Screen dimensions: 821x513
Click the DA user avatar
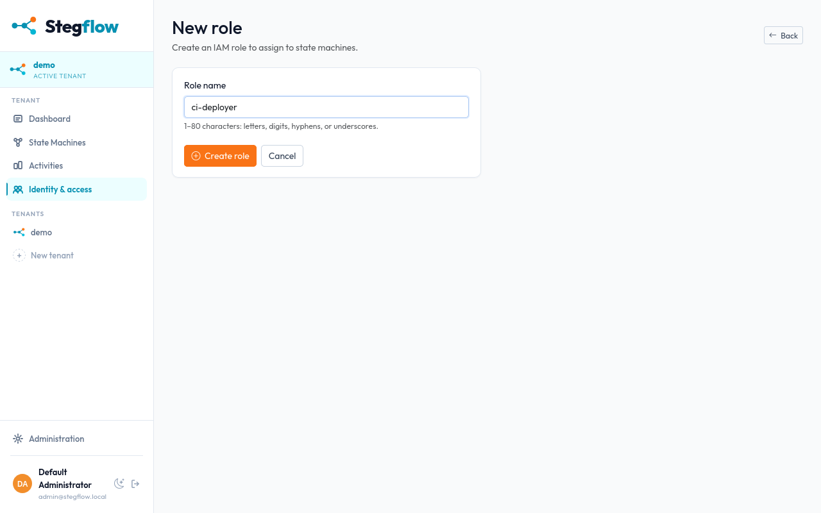point(22,484)
